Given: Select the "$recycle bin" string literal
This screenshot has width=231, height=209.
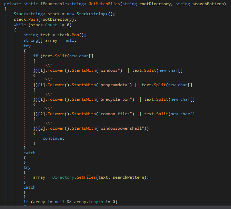Looking at the screenshot, I should point(119,99).
